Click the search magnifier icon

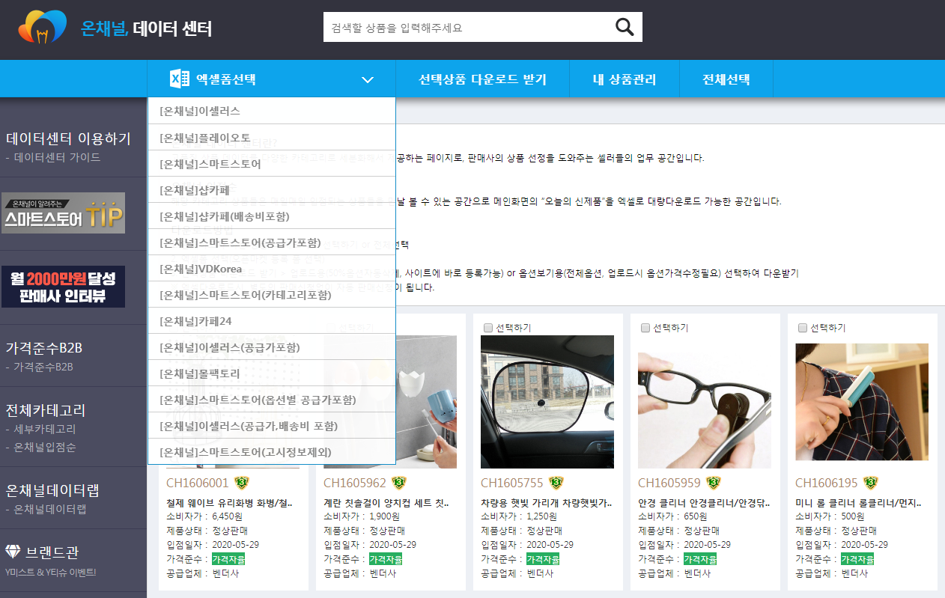coord(624,28)
